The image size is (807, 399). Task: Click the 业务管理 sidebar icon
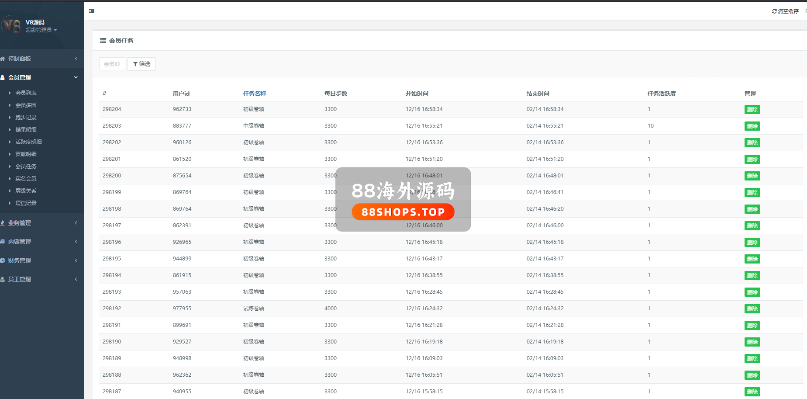click(3, 223)
